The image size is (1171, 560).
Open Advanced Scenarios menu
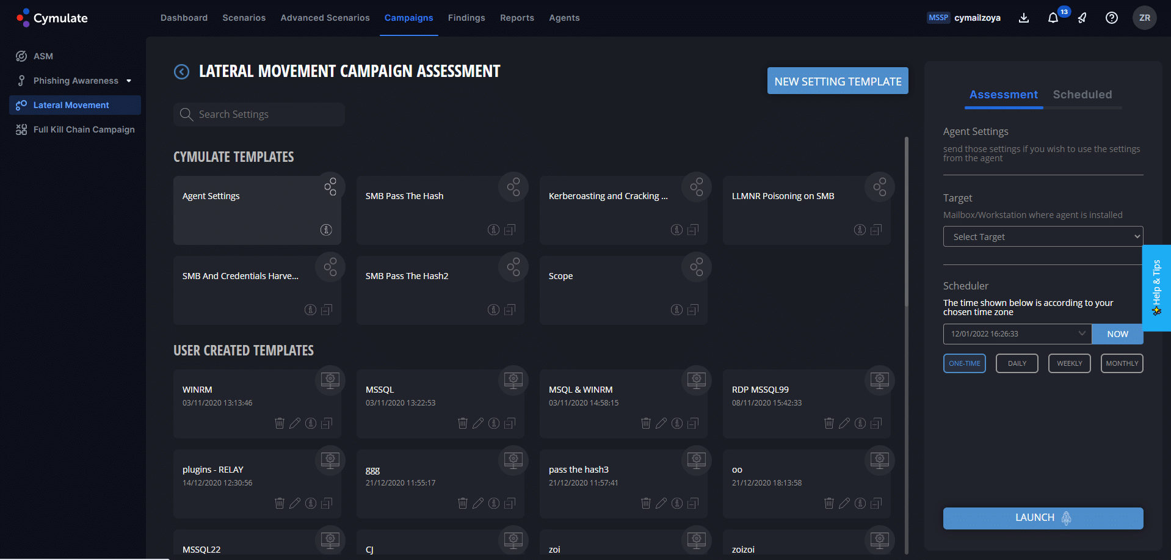tap(325, 18)
